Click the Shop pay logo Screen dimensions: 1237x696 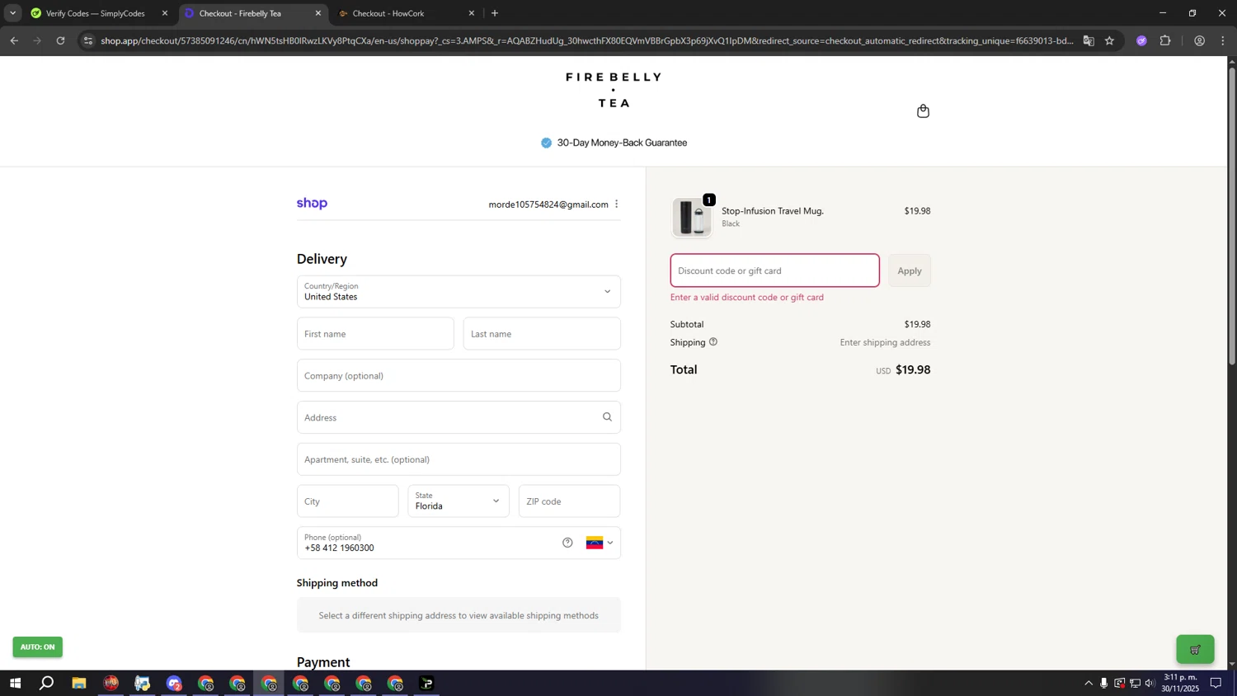312,204
